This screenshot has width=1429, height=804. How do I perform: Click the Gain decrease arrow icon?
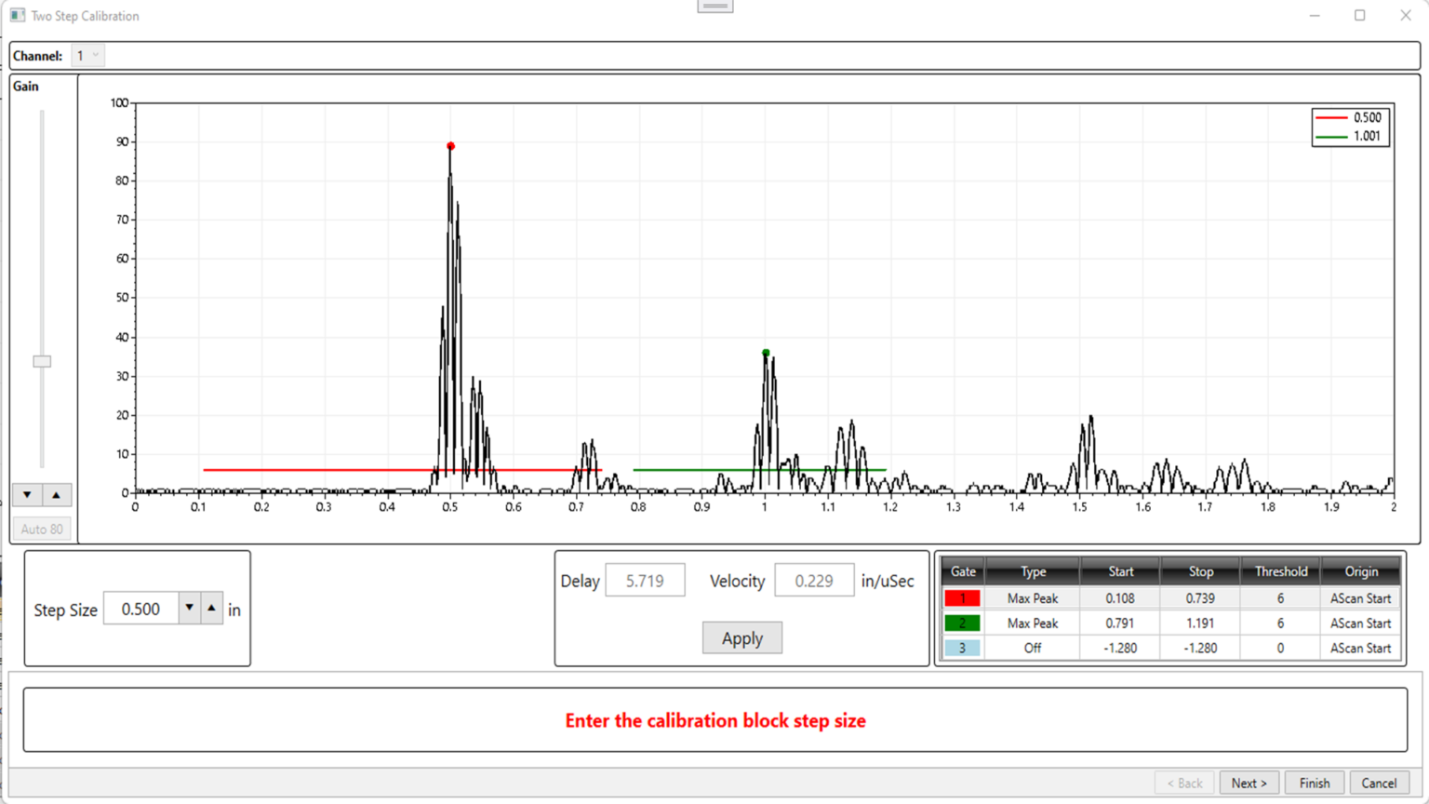tap(26, 494)
